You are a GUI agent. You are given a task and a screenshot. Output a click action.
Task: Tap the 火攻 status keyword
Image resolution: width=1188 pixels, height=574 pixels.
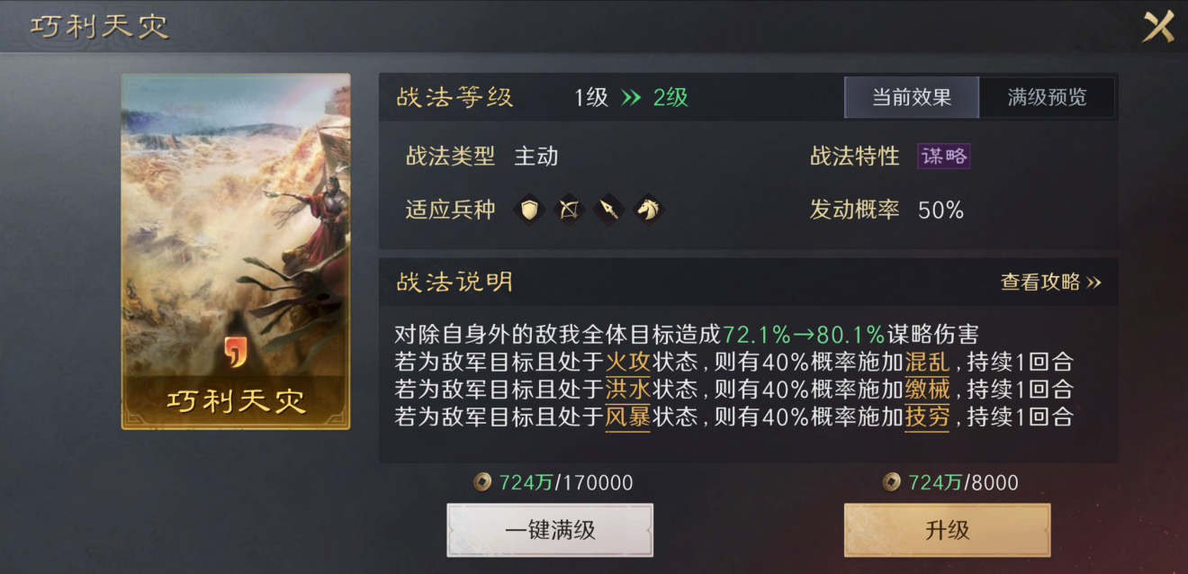(x=628, y=363)
